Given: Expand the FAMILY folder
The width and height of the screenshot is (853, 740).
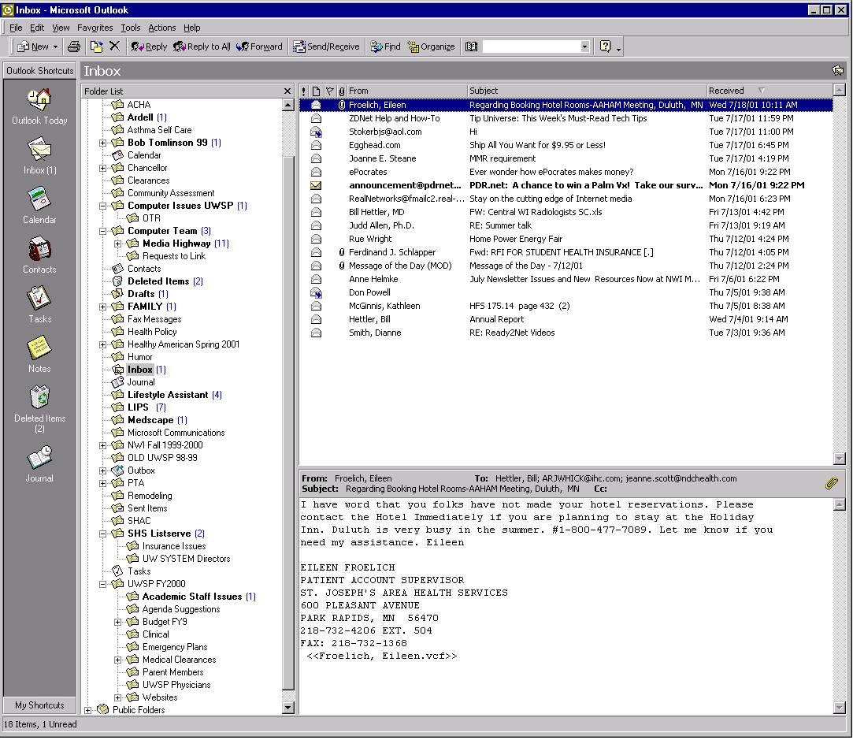Looking at the screenshot, I should [102, 307].
